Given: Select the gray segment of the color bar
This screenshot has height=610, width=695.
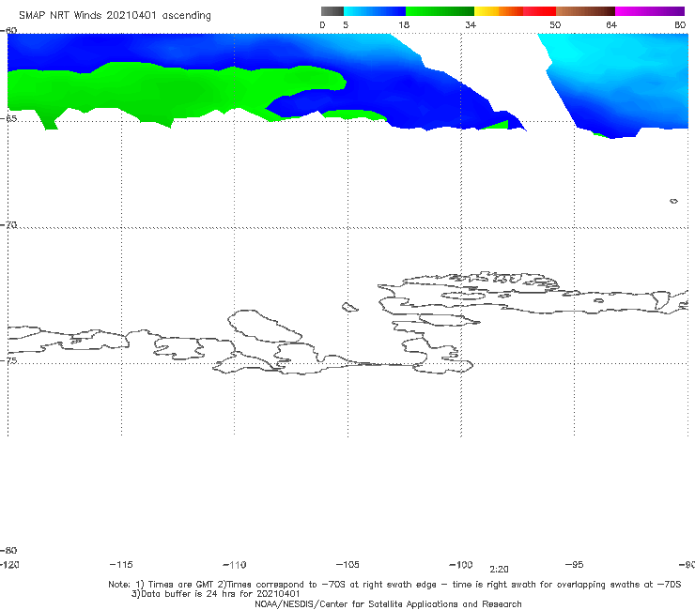Looking at the screenshot, I should pyautogui.click(x=332, y=11).
